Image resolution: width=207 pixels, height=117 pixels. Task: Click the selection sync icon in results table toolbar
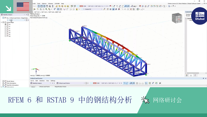tap(124, 83)
